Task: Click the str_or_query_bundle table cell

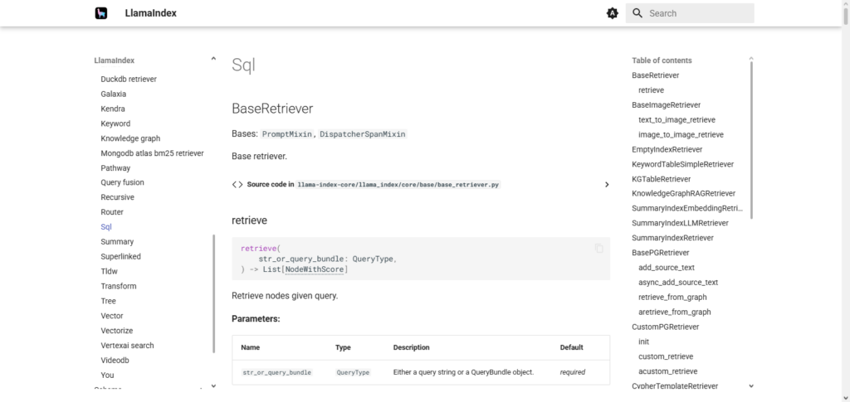Action: [276, 372]
